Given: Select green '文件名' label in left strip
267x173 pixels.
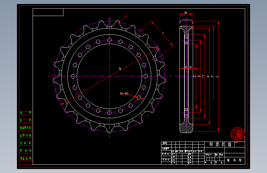Looking at the screenshot, I should click(x=26, y=143).
